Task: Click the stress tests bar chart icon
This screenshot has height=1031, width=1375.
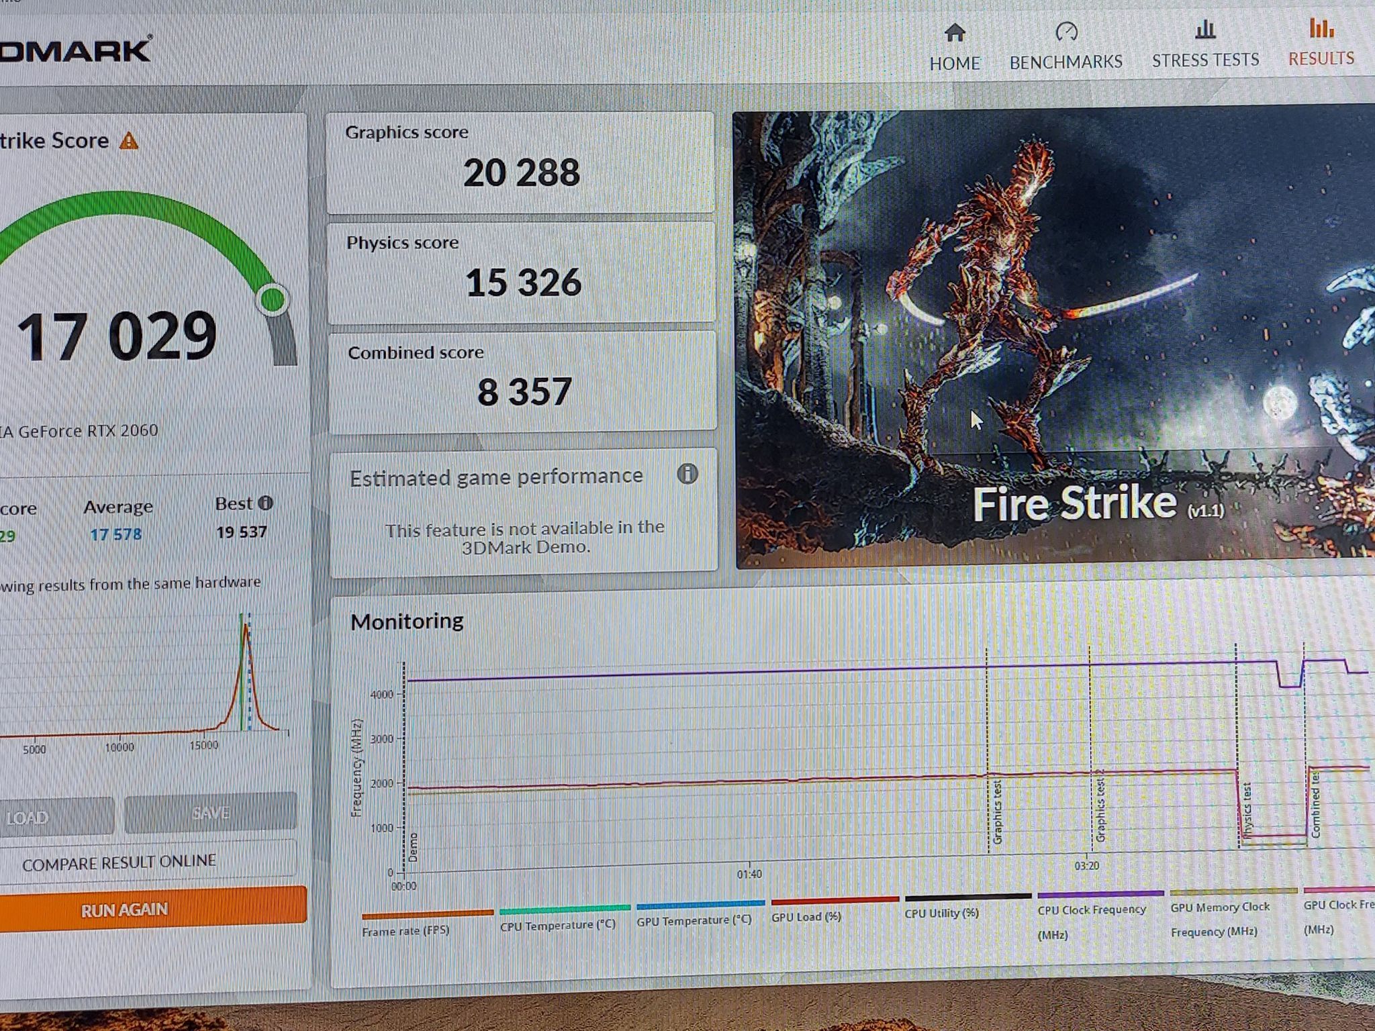Action: click(1205, 29)
